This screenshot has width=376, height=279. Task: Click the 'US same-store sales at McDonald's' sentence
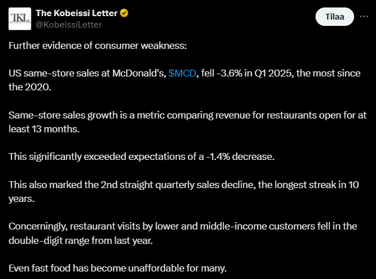[x=184, y=80]
